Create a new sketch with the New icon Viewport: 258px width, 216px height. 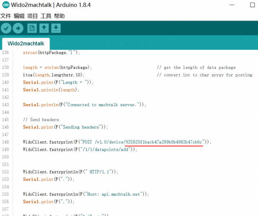coord(32,28)
